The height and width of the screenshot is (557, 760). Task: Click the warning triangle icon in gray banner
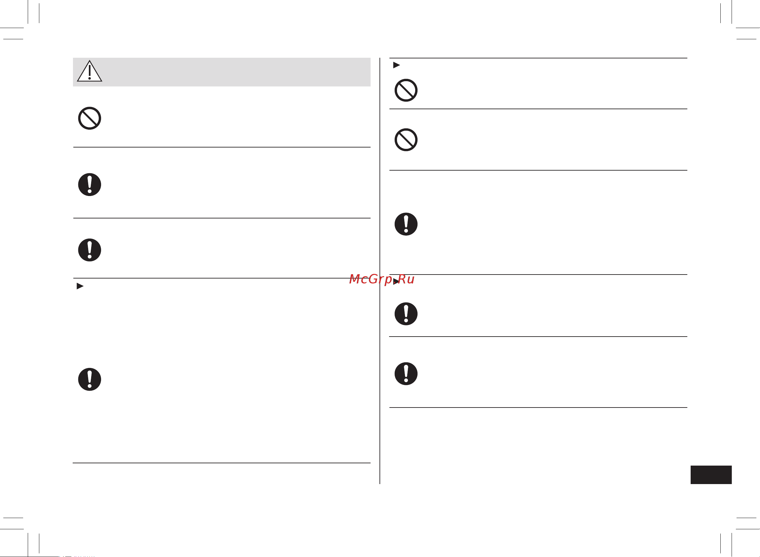[x=90, y=71]
